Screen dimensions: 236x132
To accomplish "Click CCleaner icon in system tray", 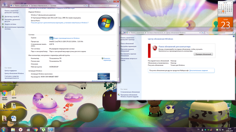I will (211, 130).
